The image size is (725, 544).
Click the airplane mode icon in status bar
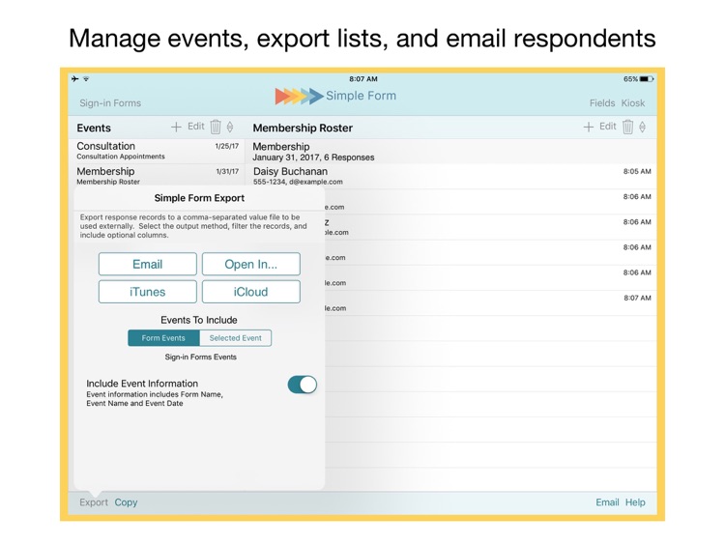[x=74, y=79]
